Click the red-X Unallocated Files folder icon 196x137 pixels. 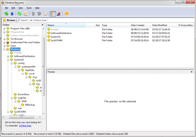pos(8,43)
